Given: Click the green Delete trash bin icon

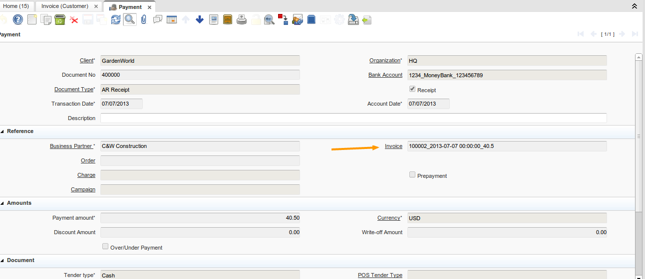Looking at the screenshot, I should point(60,20).
